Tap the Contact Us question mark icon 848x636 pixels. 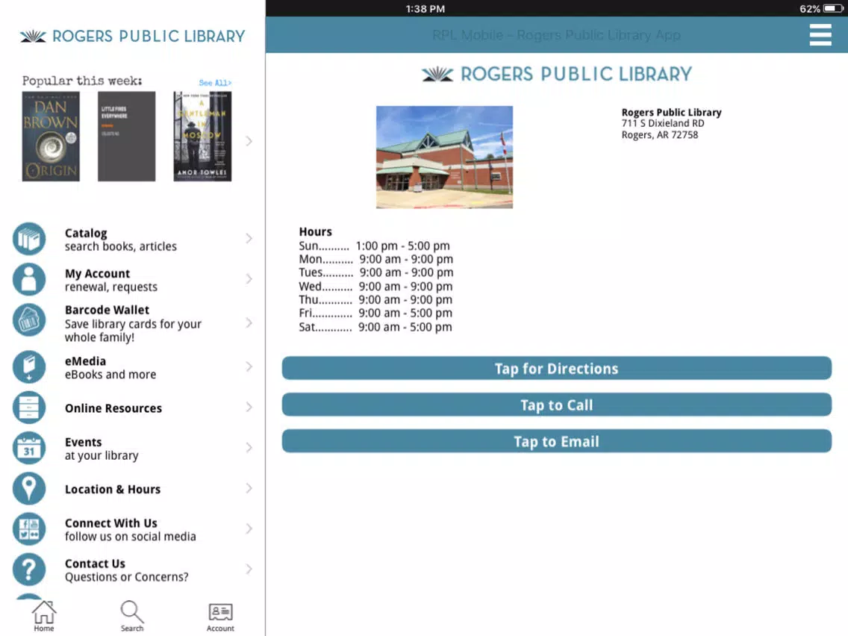29,569
